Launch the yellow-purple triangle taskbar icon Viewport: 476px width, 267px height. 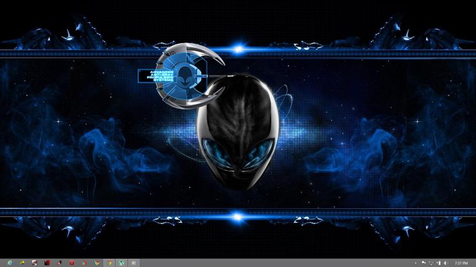click(23, 263)
